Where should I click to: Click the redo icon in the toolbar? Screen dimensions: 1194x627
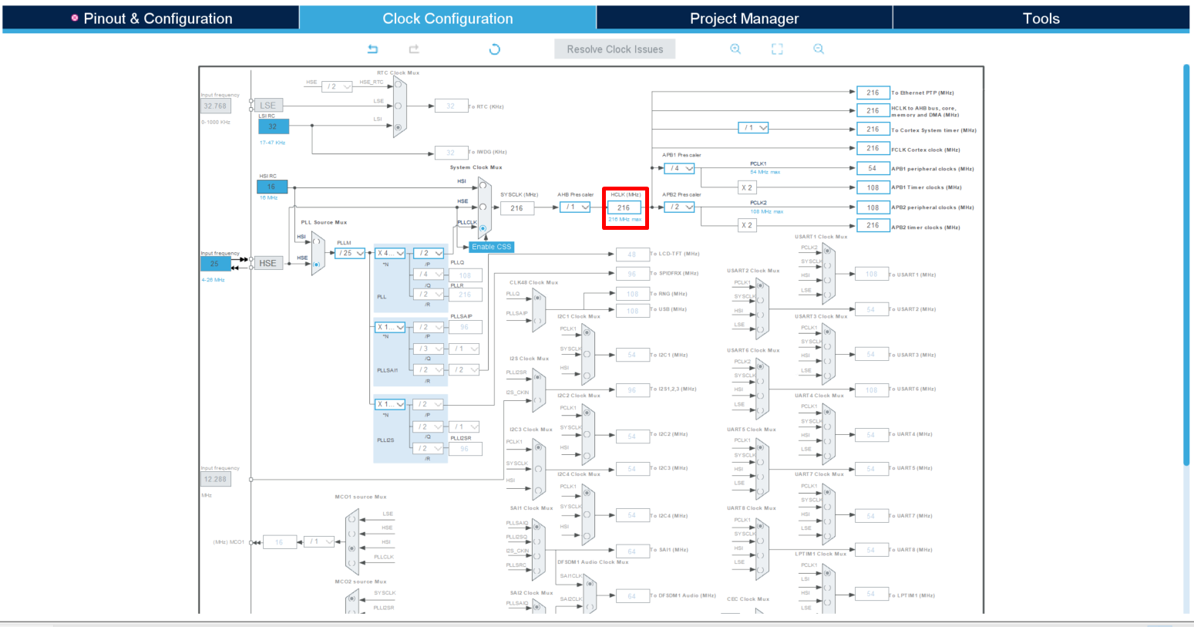pyautogui.click(x=413, y=49)
